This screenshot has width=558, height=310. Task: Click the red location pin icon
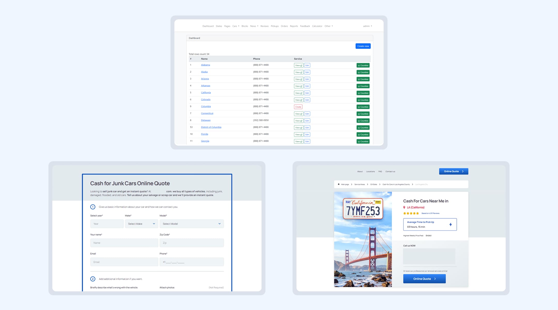point(404,207)
